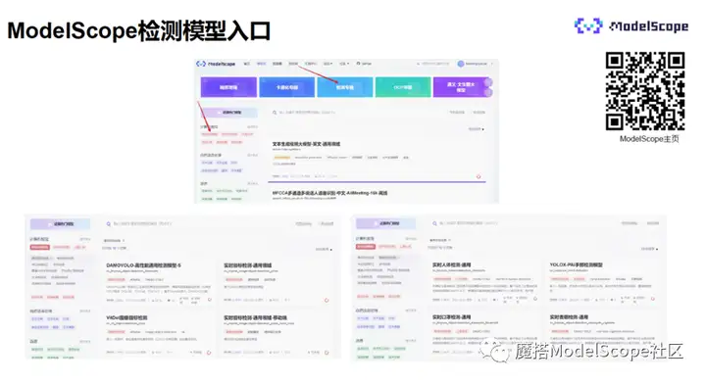Image resolution: width=706 pixels, height=383 pixels.
Task: Click the user avatar in top screenshot navbar
Action: (461, 64)
